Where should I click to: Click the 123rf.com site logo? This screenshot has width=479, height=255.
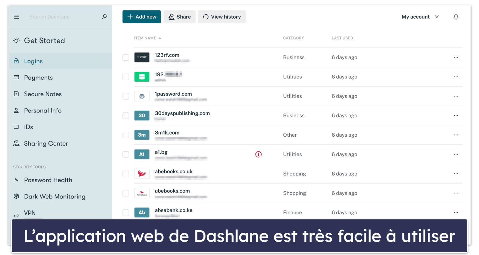tap(142, 57)
